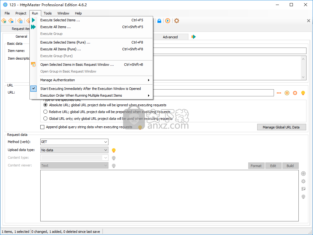Click the gray lightbulb beside Content type
Image resolution: width=313 pixels, height=235 pixels.
[x=114, y=158]
